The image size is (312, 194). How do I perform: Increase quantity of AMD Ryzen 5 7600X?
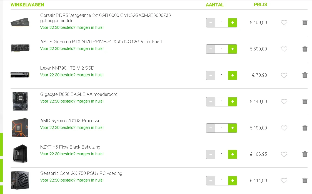[233, 128]
